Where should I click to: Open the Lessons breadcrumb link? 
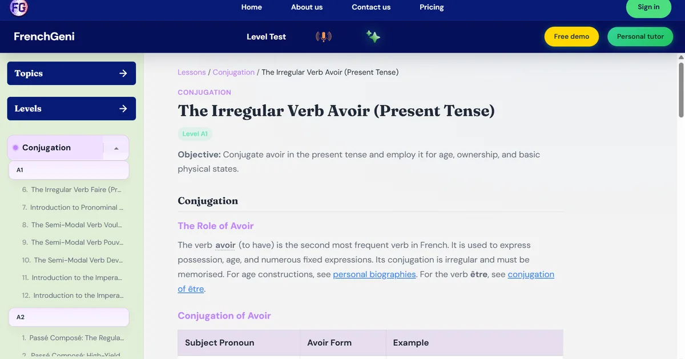click(x=192, y=72)
